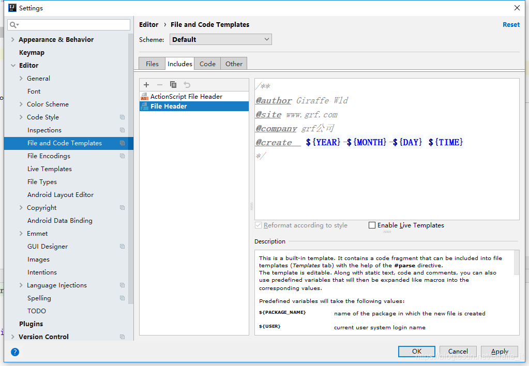This screenshot has height=366, width=529.
Task: Click project-level icon beside File Encodings
Action: click(x=122, y=156)
